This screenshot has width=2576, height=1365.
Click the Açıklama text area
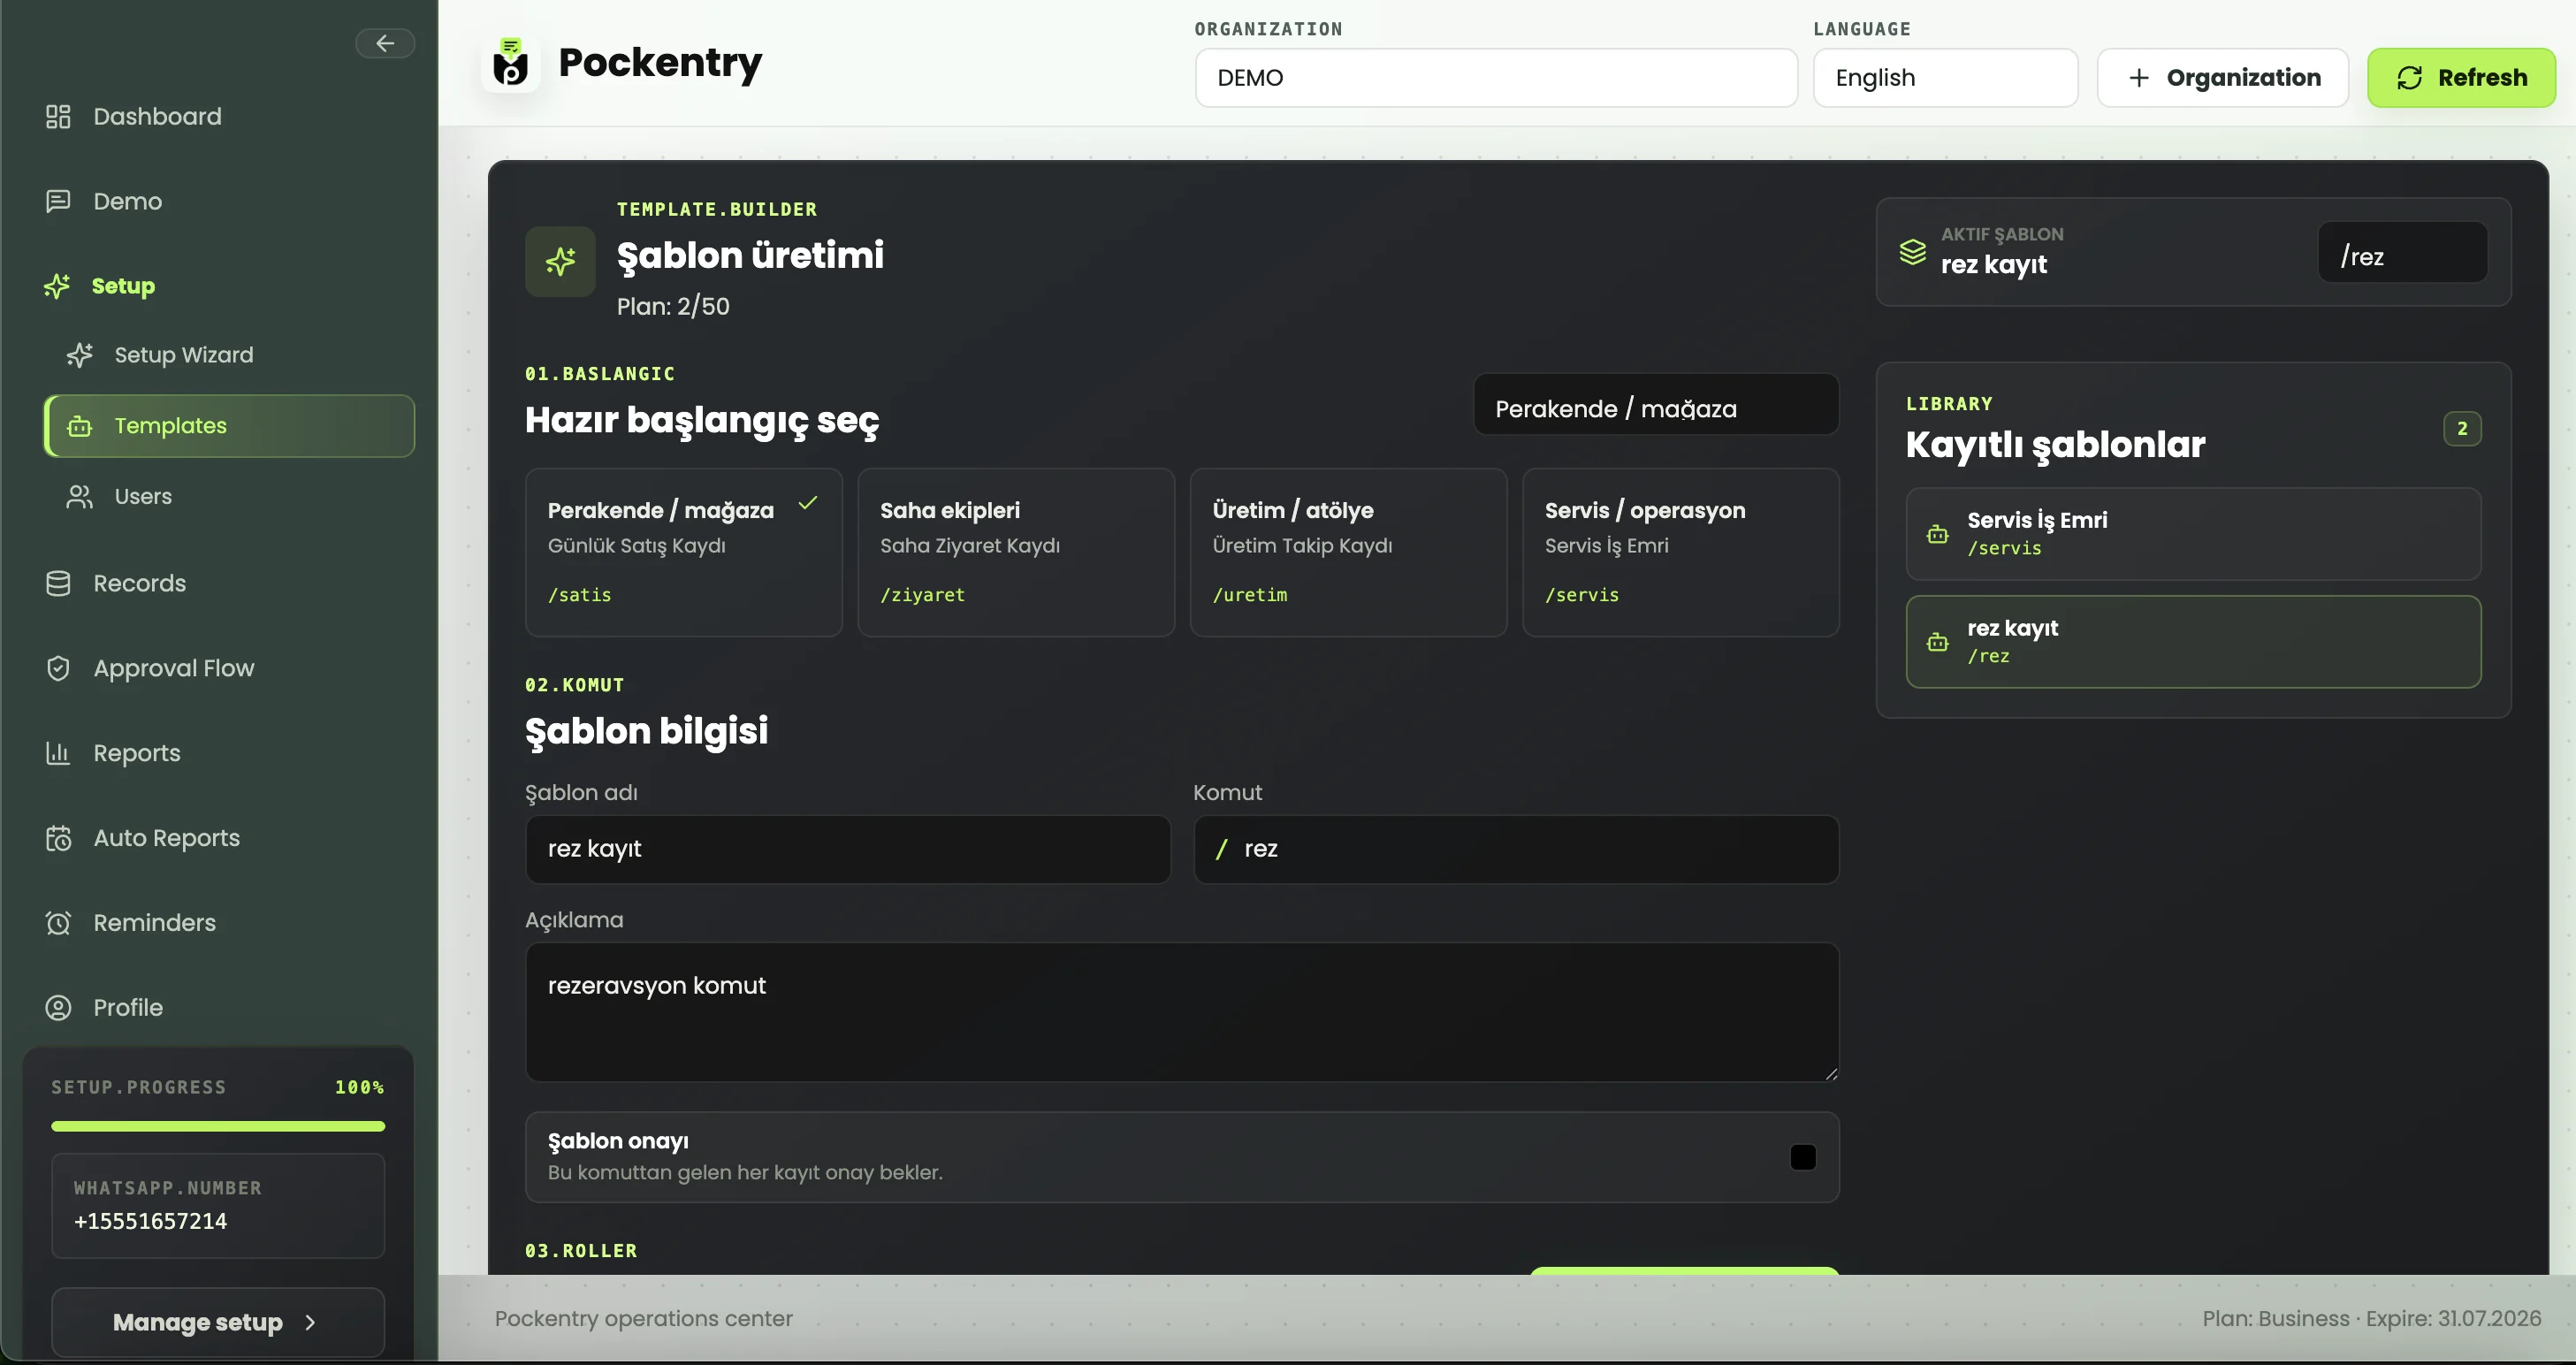(x=1182, y=1012)
